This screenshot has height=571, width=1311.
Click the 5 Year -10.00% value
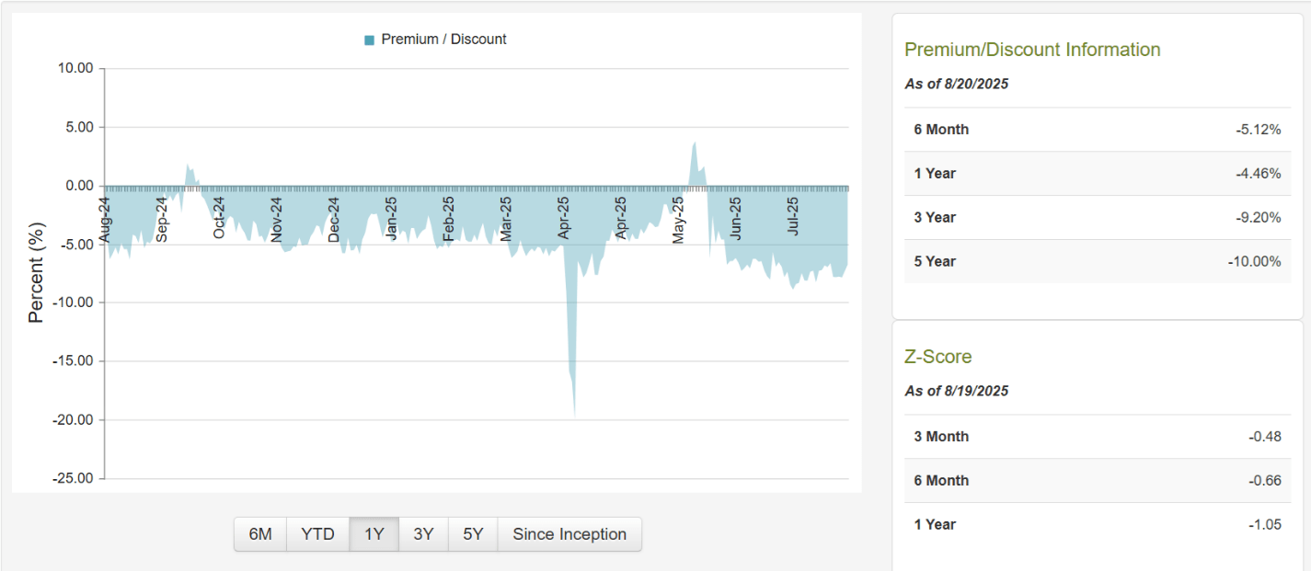[1253, 261]
